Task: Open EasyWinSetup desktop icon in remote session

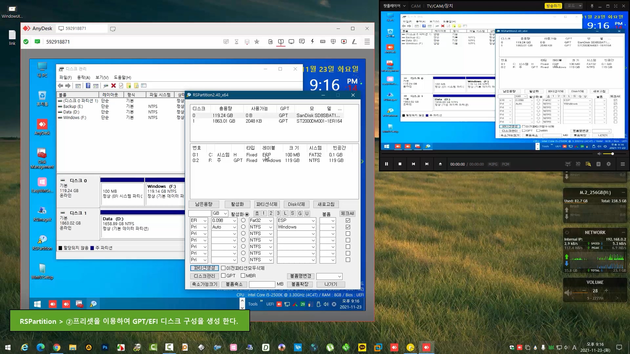Action: [42, 185]
